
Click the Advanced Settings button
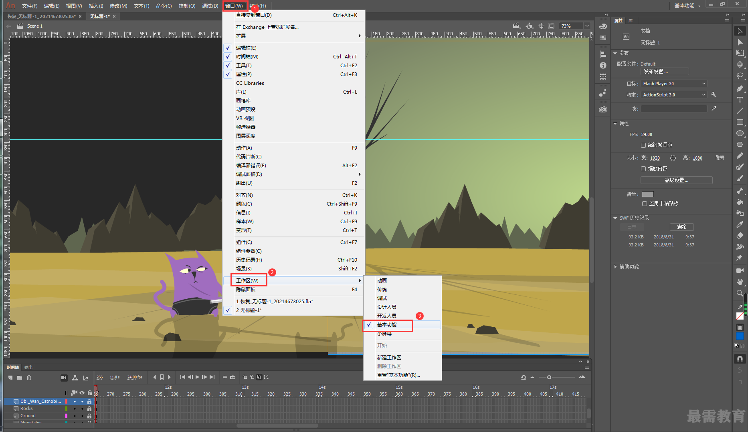click(x=676, y=180)
